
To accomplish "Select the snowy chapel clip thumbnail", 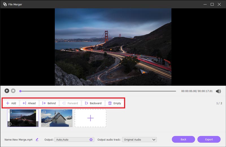I will (57, 118).
